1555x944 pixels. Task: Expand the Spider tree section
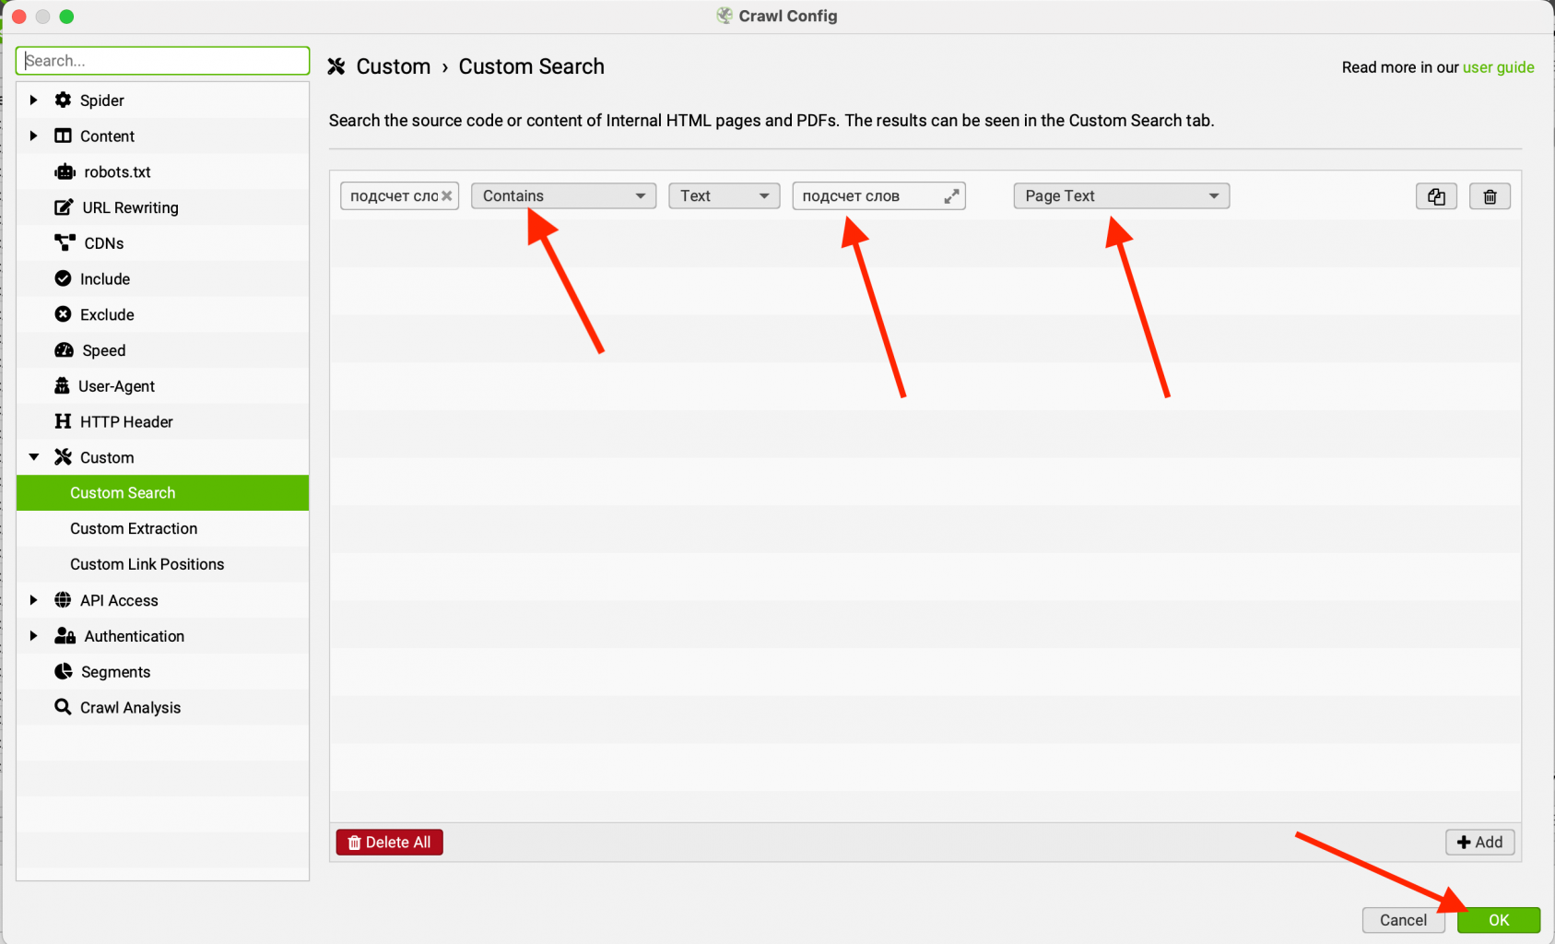[x=34, y=100]
